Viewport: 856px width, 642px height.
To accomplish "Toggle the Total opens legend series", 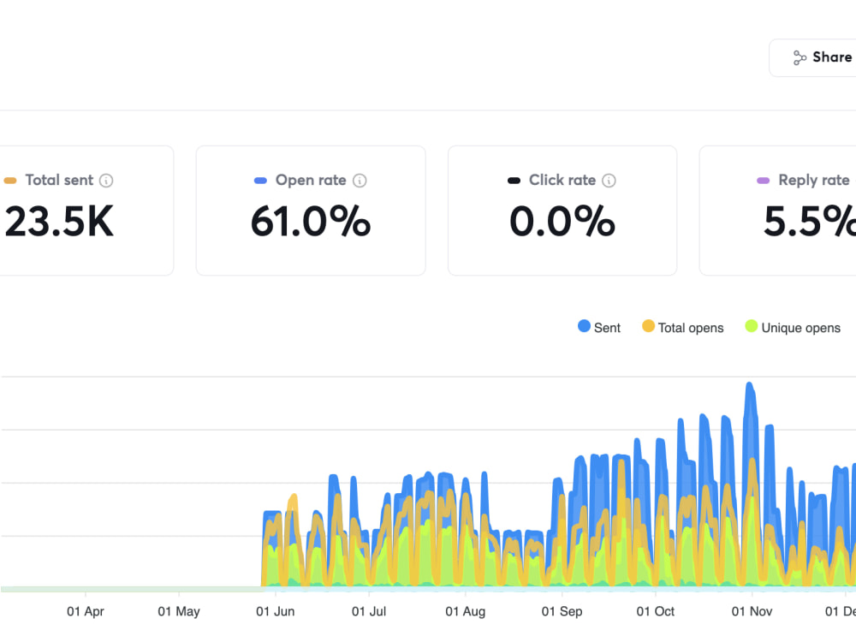I will tap(683, 328).
